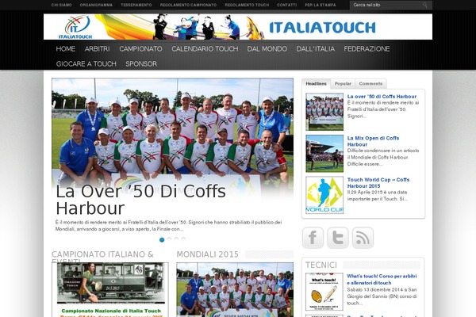This screenshot has height=317, width=476.
Task: Open the RSS feed icon
Action: pos(363,238)
